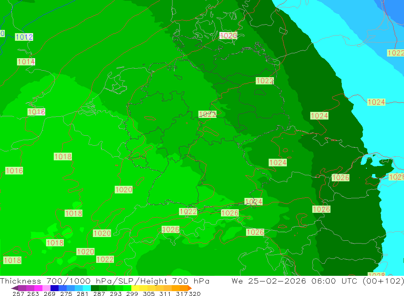Click the bright yellow legend swatch
This screenshot has width=404, height=296.
tap(135, 288)
